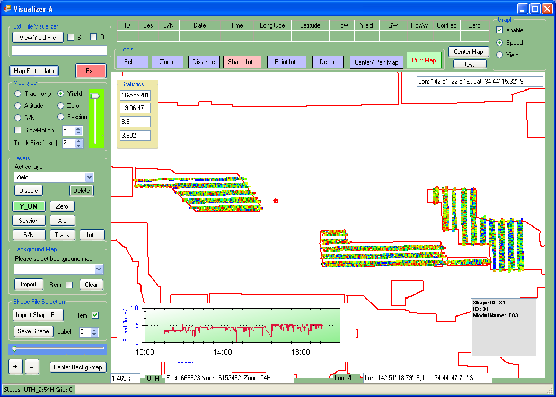Select the Point Info tool
Viewport: 556px width, 397px height.
(286, 62)
